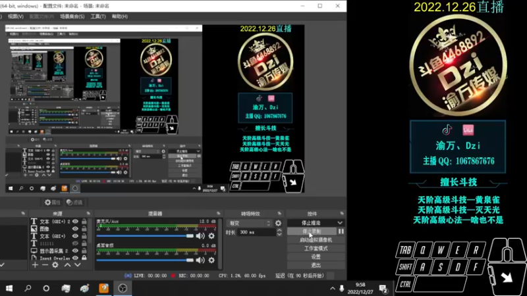
Task: Open the Windows Start menu
Action: click(x=9, y=288)
